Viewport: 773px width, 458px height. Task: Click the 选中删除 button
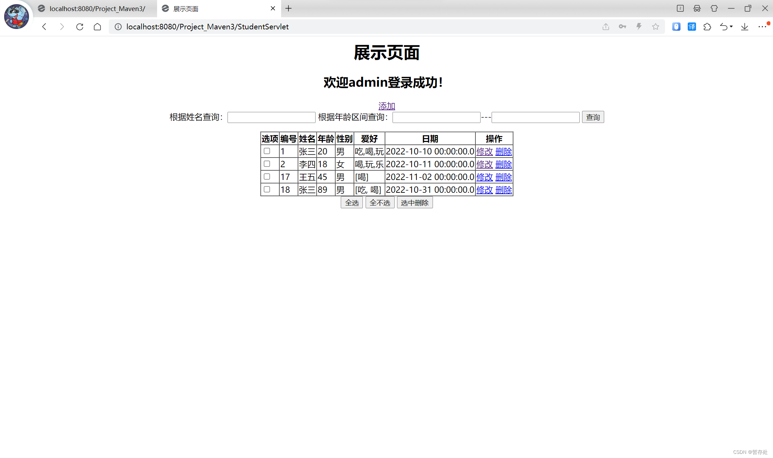[x=415, y=202]
